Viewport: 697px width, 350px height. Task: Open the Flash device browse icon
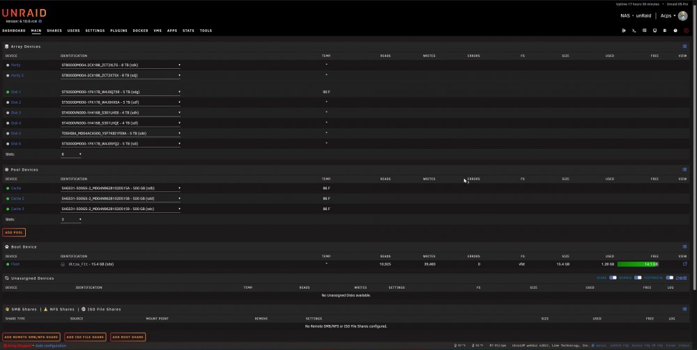(x=684, y=264)
